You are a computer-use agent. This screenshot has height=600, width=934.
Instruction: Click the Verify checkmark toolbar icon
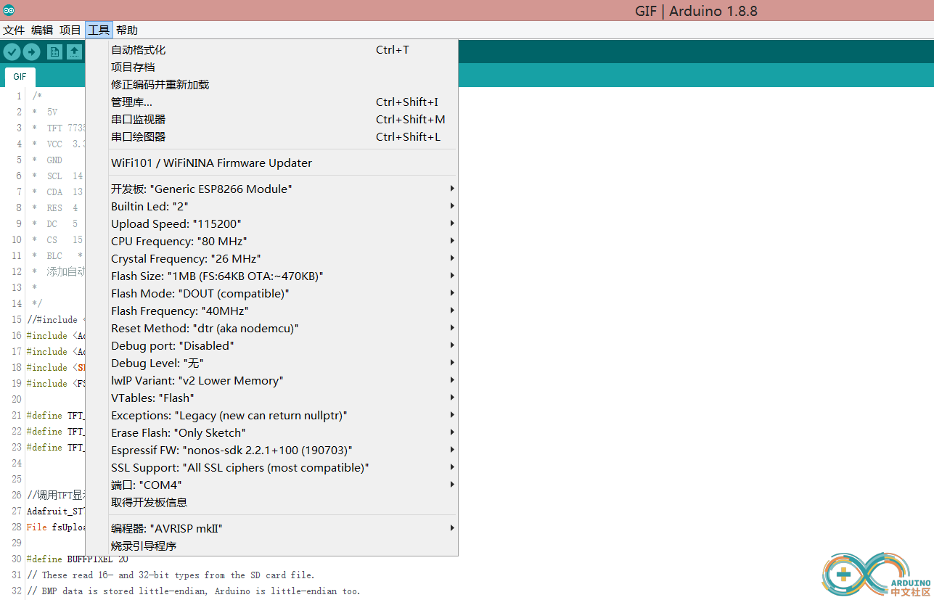[x=12, y=52]
